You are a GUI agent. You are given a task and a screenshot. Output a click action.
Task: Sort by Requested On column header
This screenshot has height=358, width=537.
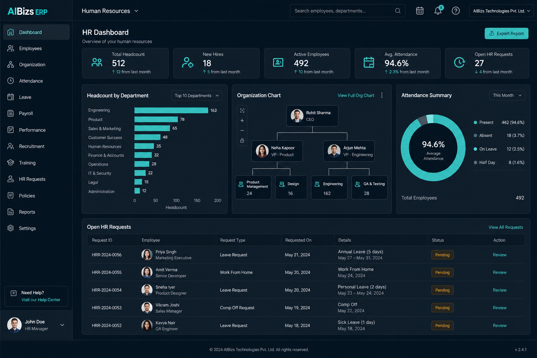[x=298, y=240]
